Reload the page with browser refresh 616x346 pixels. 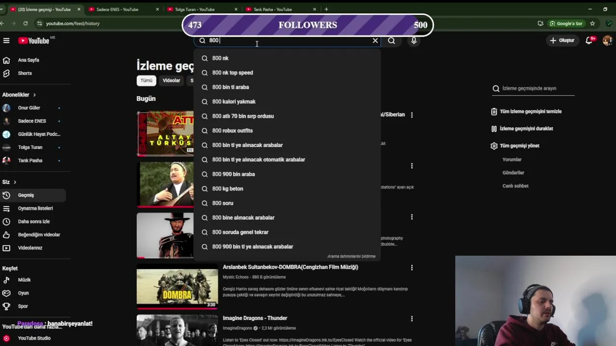26,23
